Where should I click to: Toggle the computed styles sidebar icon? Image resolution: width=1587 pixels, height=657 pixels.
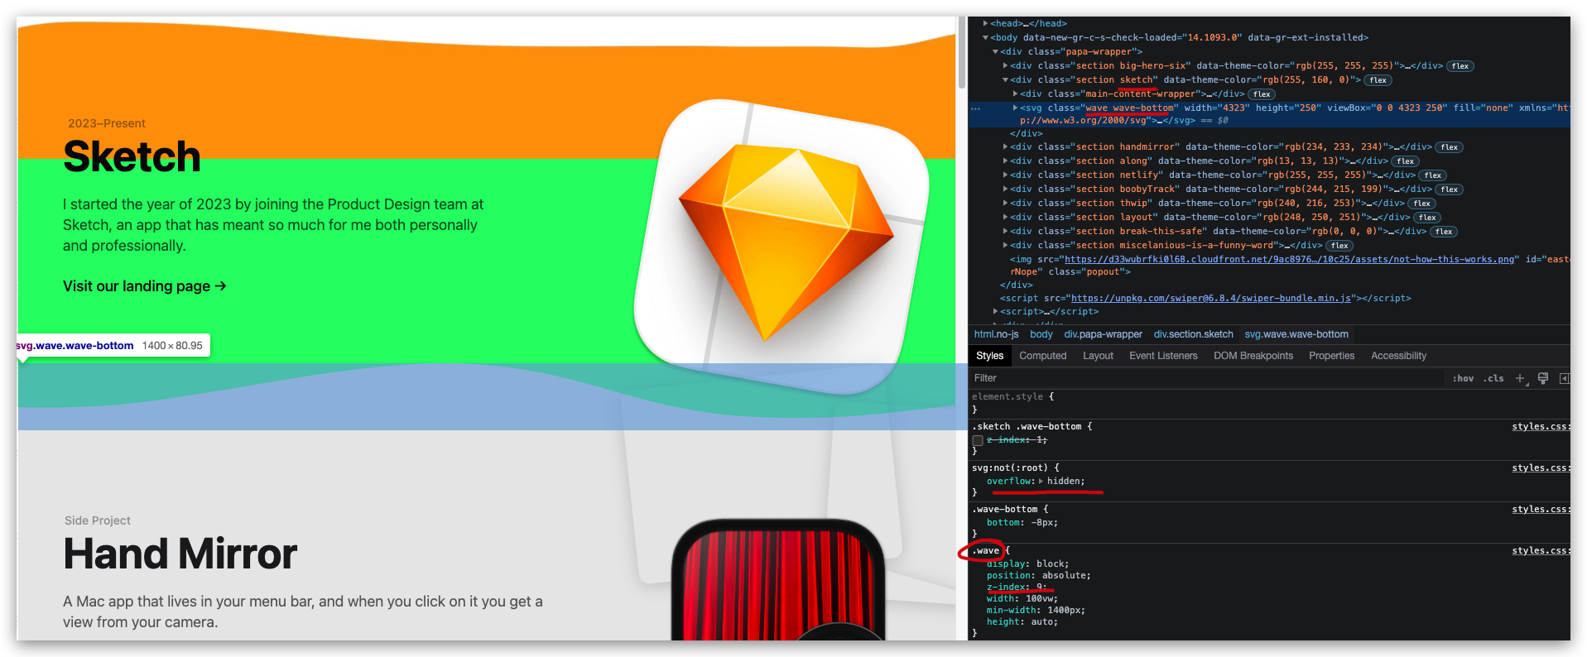pyautogui.click(x=1564, y=378)
